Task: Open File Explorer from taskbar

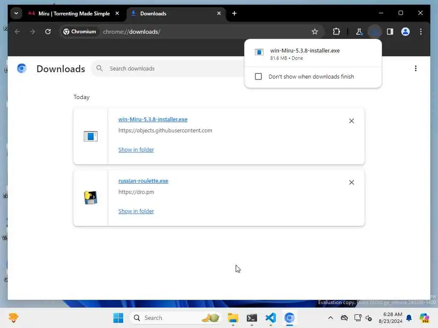Action: pyautogui.click(x=233, y=318)
